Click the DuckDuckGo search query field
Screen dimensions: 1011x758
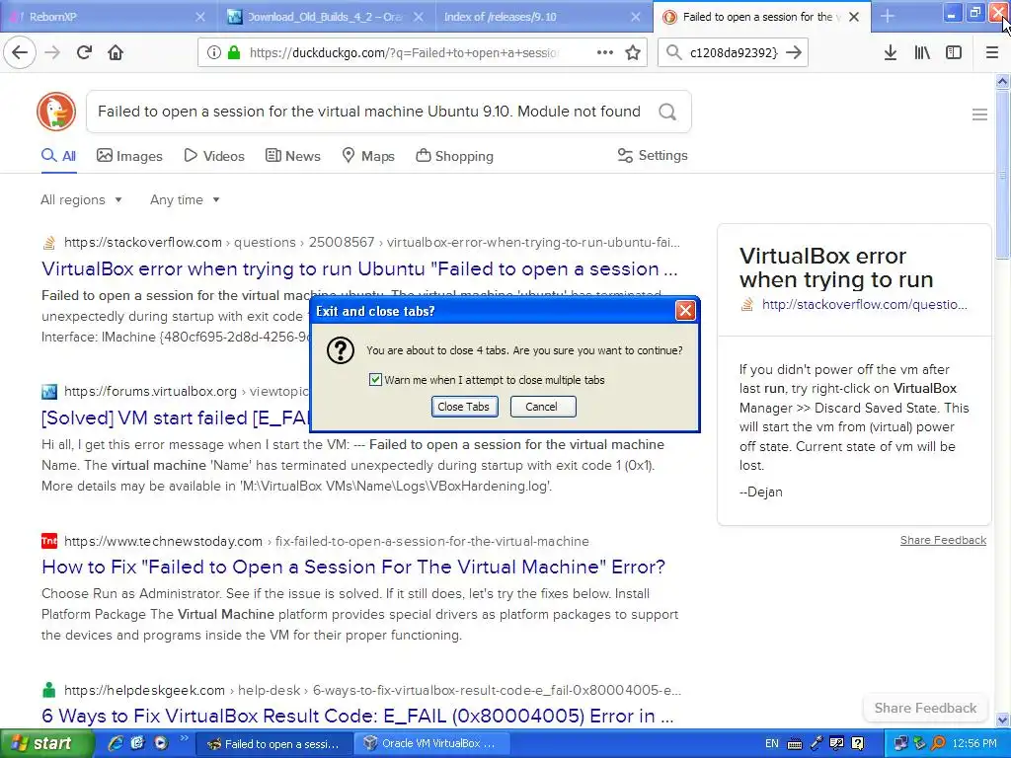(x=369, y=112)
